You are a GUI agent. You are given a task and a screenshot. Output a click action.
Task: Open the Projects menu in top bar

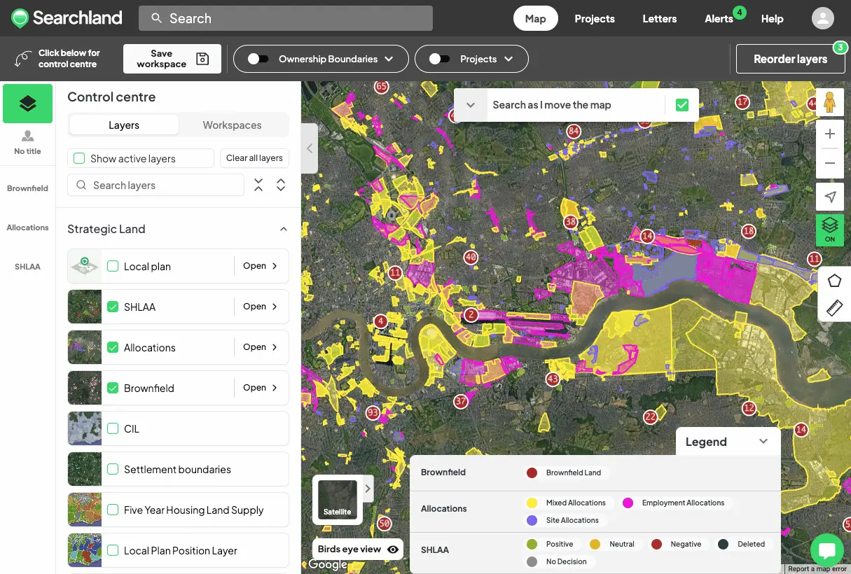pos(595,19)
